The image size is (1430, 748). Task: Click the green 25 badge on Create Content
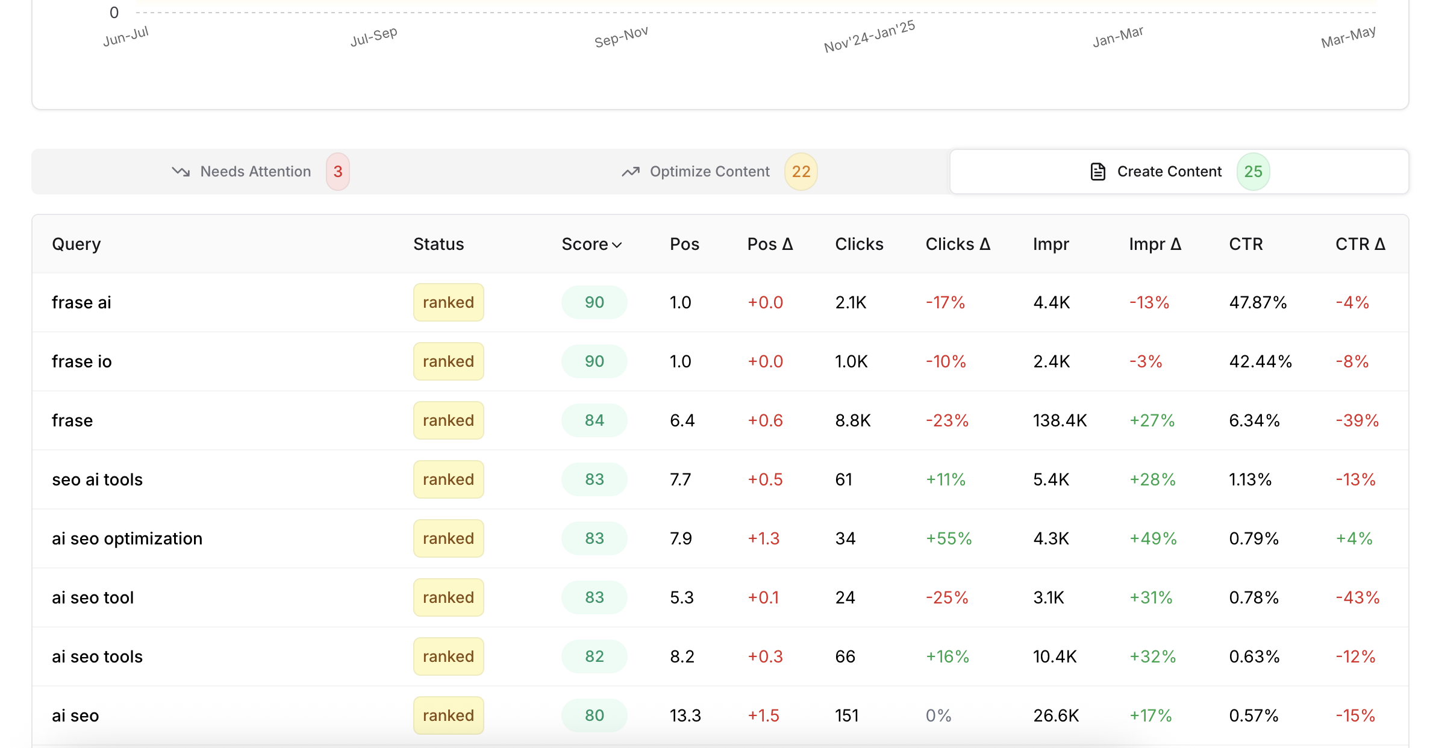point(1254,172)
